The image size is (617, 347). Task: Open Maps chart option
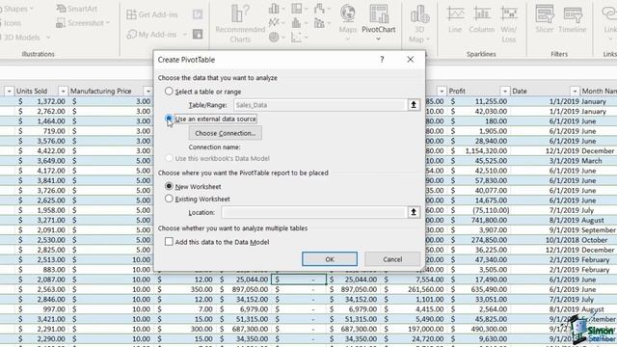[348, 21]
